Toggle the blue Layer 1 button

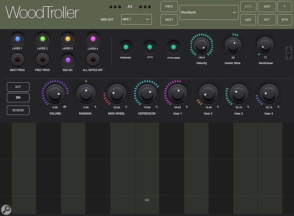[x=18, y=39]
